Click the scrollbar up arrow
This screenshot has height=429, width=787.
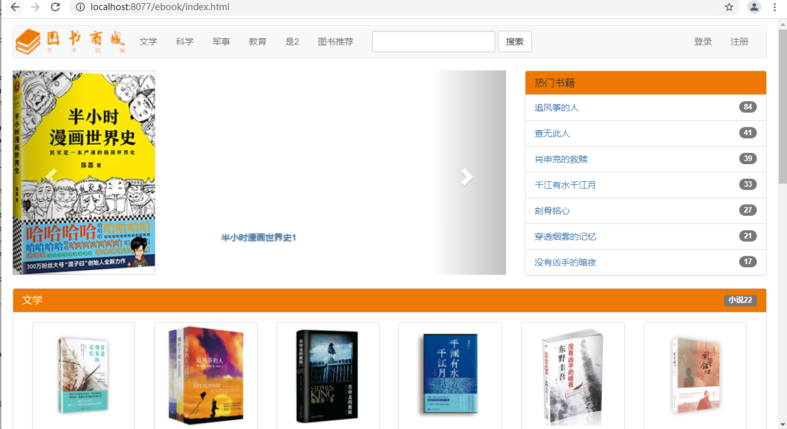782,24
